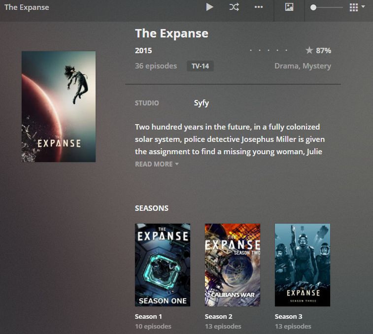Click the Season 3 title link
The width and height of the screenshot is (373, 334).
(x=288, y=317)
